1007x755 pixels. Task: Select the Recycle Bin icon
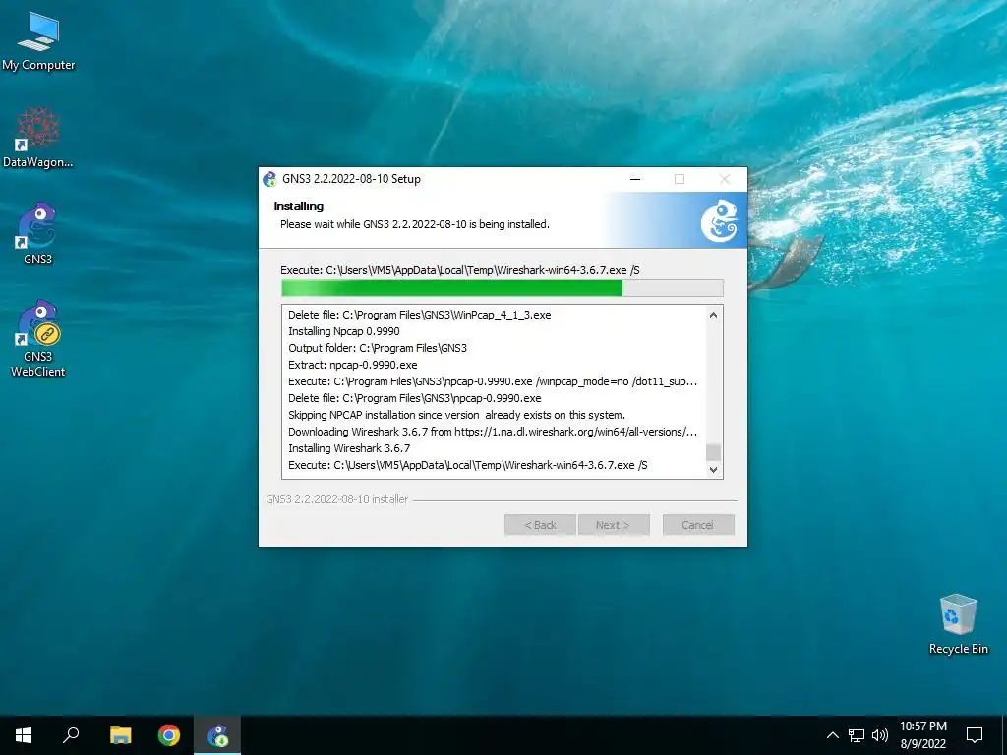click(958, 624)
